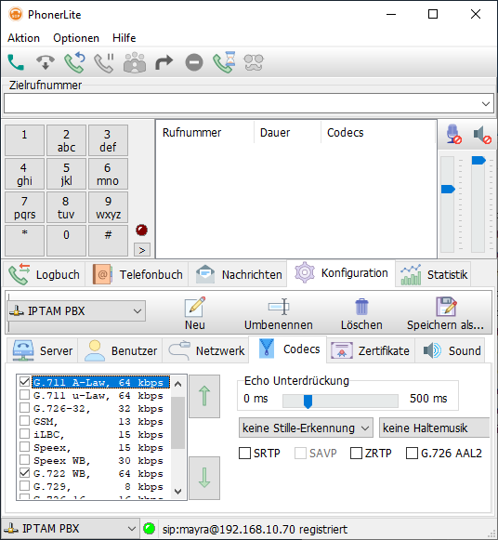Viewport: 498px width, 540px height.
Task: Click the speaker volume slider handle
Action: coord(478,160)
